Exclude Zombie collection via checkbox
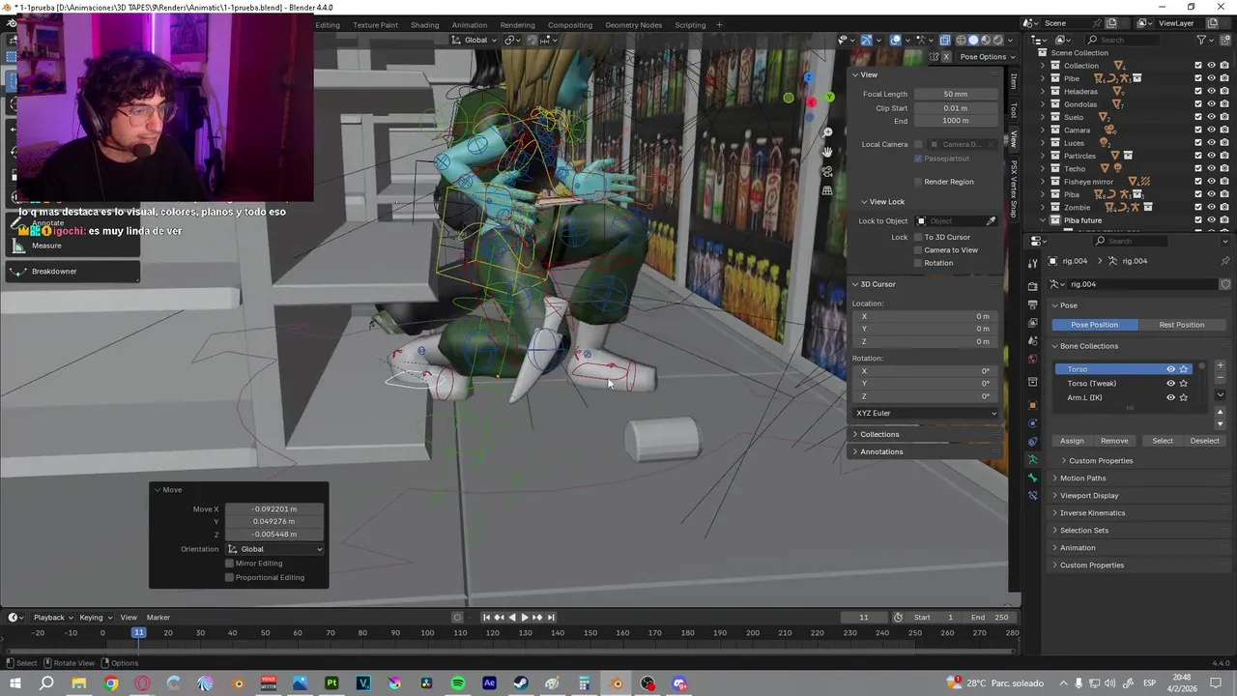The width and height of the screenshot is (1237, 696). coord(1198,208)
